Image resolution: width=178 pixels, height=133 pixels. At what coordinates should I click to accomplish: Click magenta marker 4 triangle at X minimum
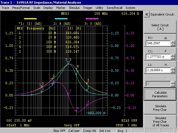(76, 111)
